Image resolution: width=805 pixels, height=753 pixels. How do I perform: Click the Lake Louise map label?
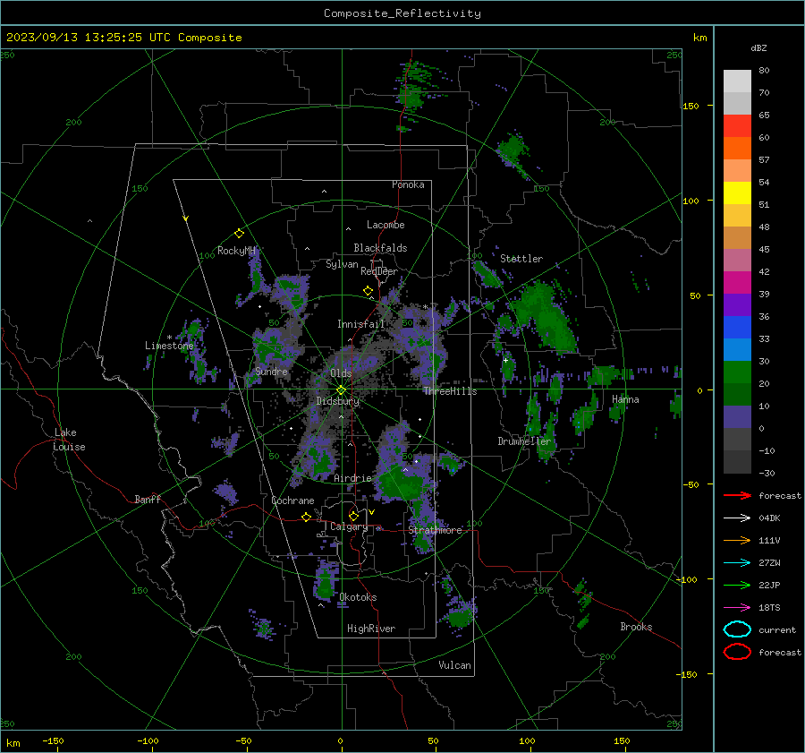pos(69,440)
